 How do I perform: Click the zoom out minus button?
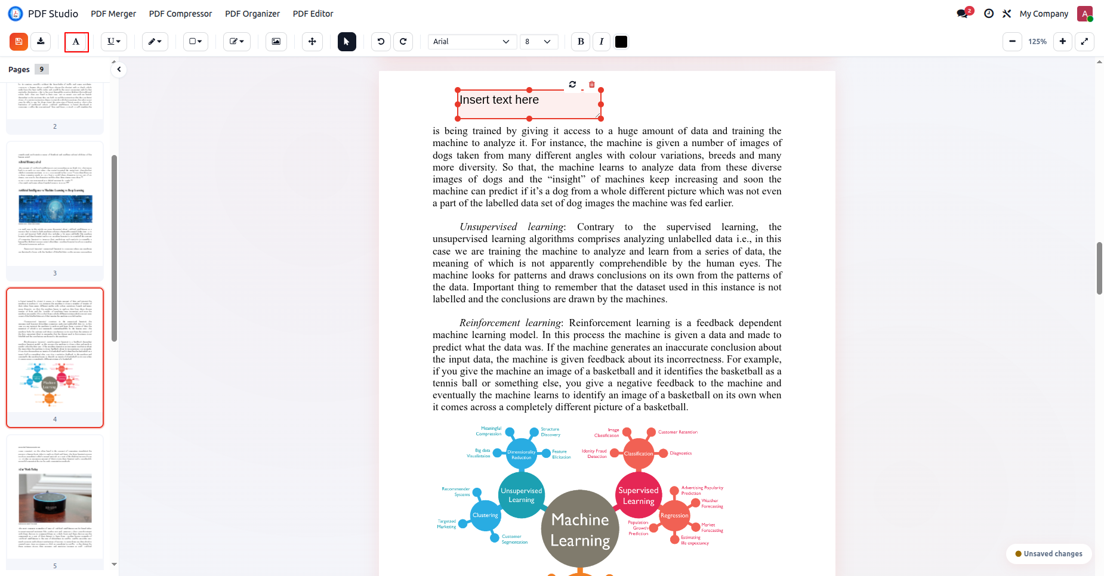pyautogui.click(x=1012, y=42)
